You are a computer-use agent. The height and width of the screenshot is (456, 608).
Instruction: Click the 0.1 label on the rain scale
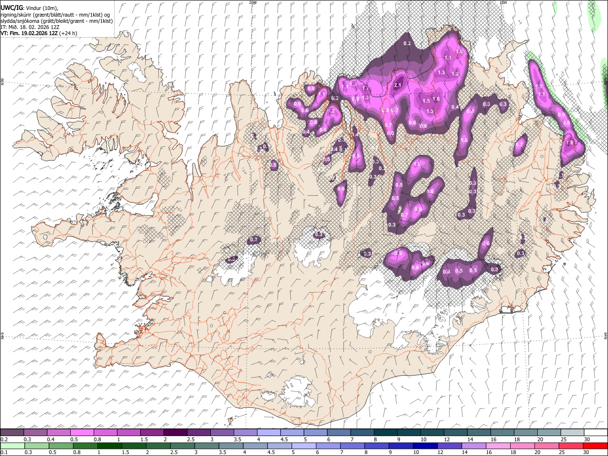[x=3, y=453]
